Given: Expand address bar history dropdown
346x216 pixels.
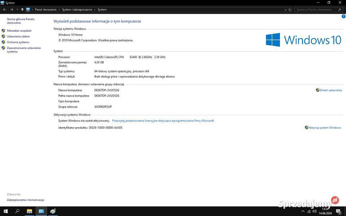Looking at the screenshot, I should click(285, 10).
